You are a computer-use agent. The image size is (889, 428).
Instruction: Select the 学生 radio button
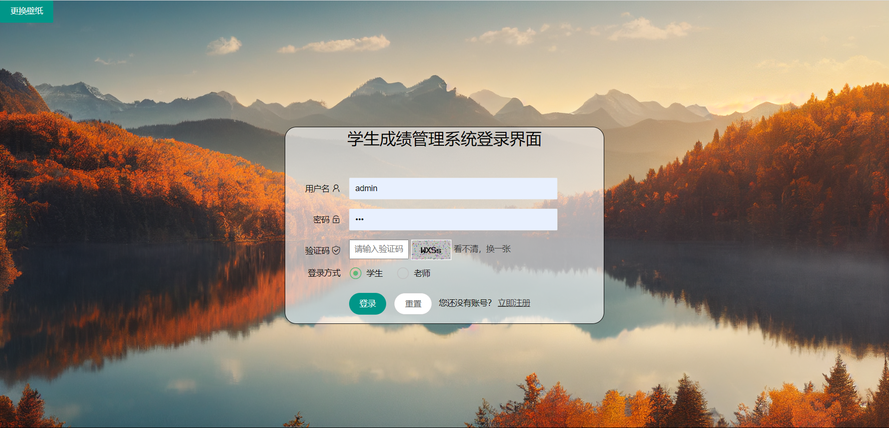(x=356, y=273)
